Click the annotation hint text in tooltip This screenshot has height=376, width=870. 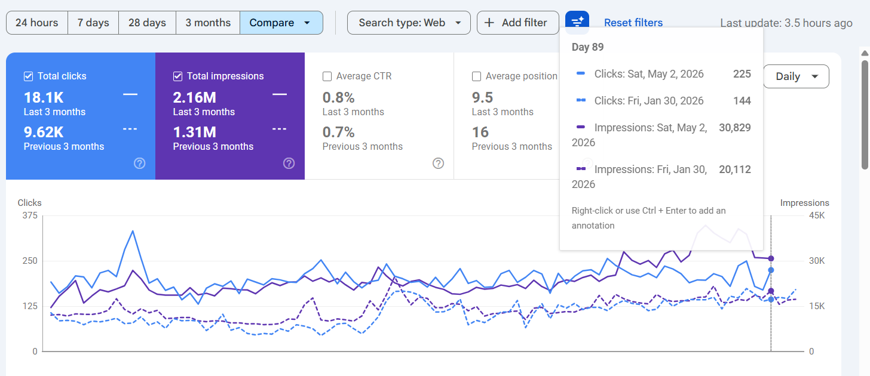pos(649,218)
